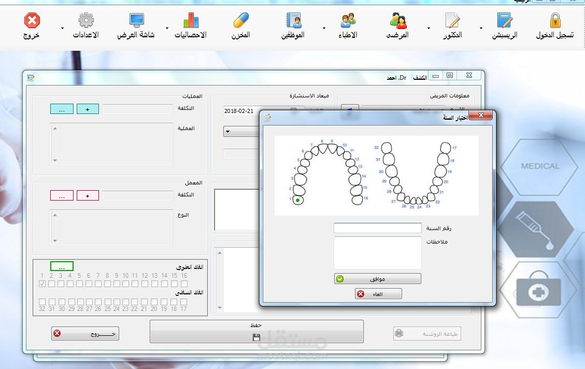Click the pink ellipsis button in المعمل
Image resolution: width=585 pixels, height=369 pixels.
click(62, 195)
